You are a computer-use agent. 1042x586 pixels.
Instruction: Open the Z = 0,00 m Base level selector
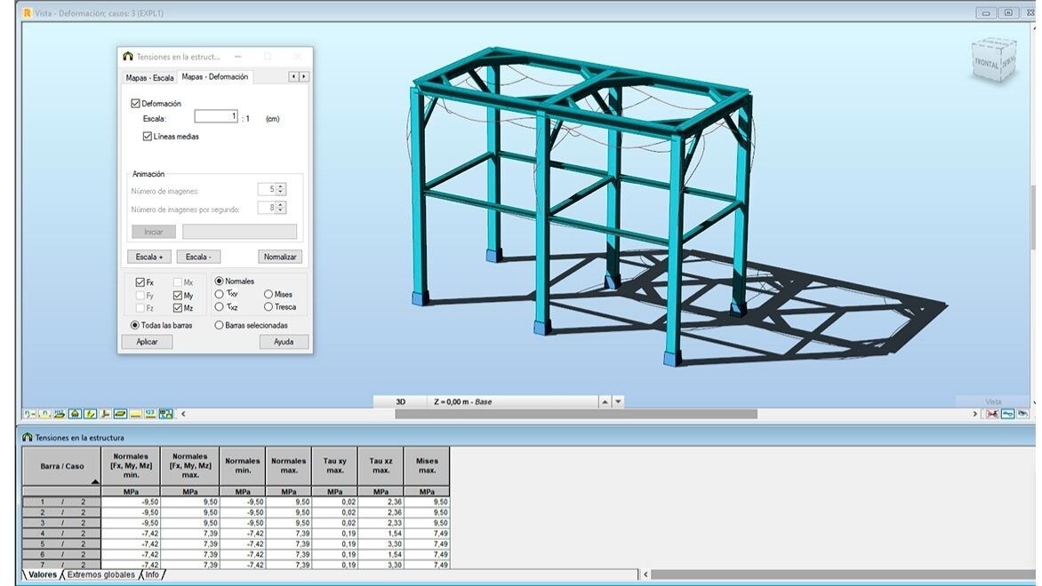click(x=514, y=401)
